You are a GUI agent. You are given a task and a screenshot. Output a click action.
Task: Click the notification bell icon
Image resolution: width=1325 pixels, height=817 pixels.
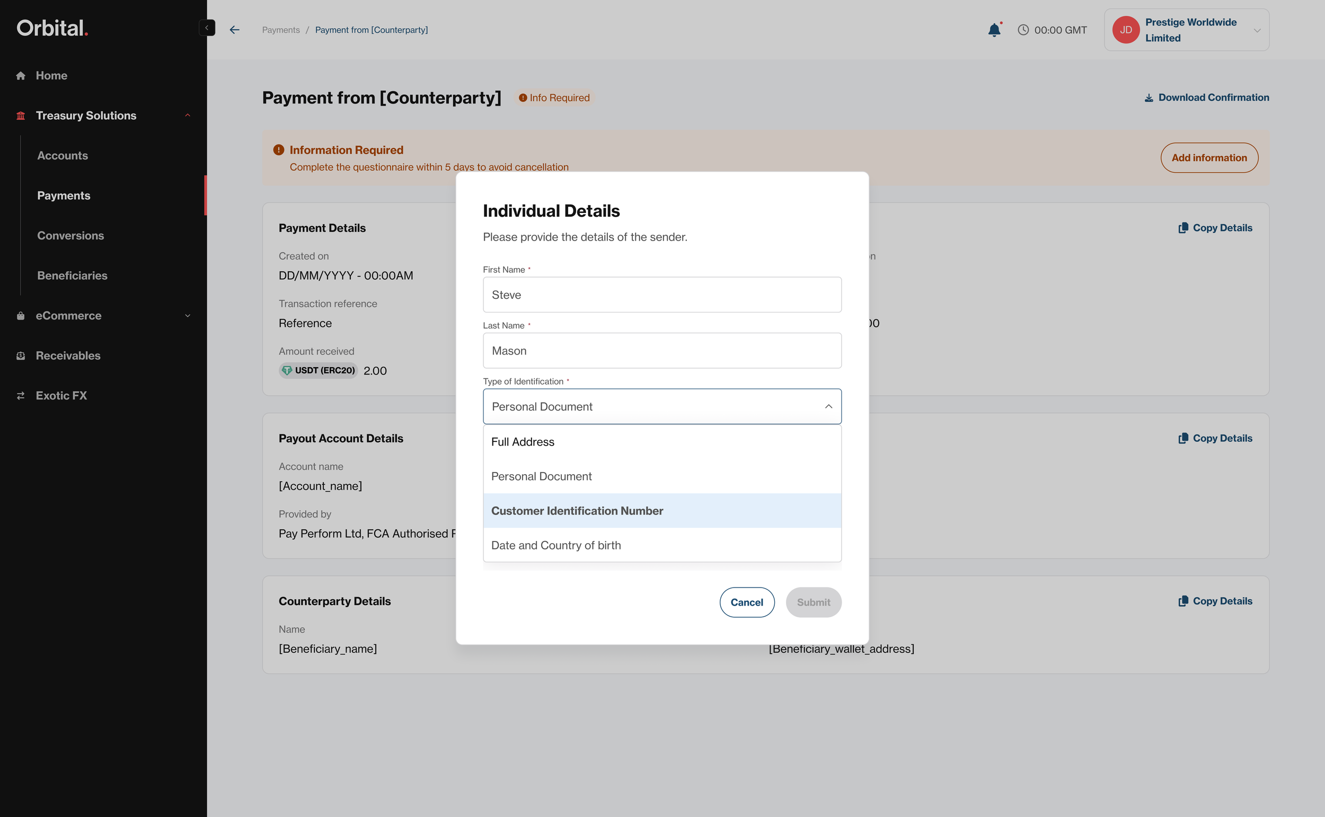[x=994, y=30]
